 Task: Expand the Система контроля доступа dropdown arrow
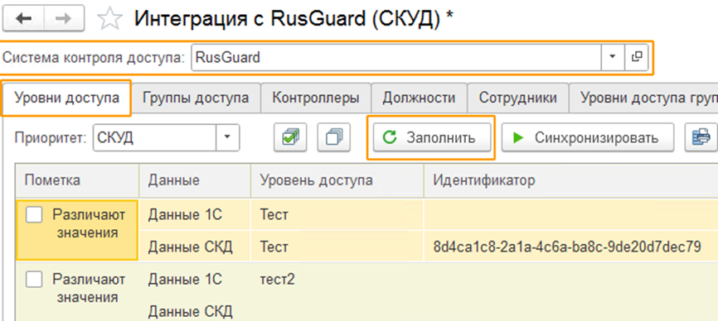(613, 58)
